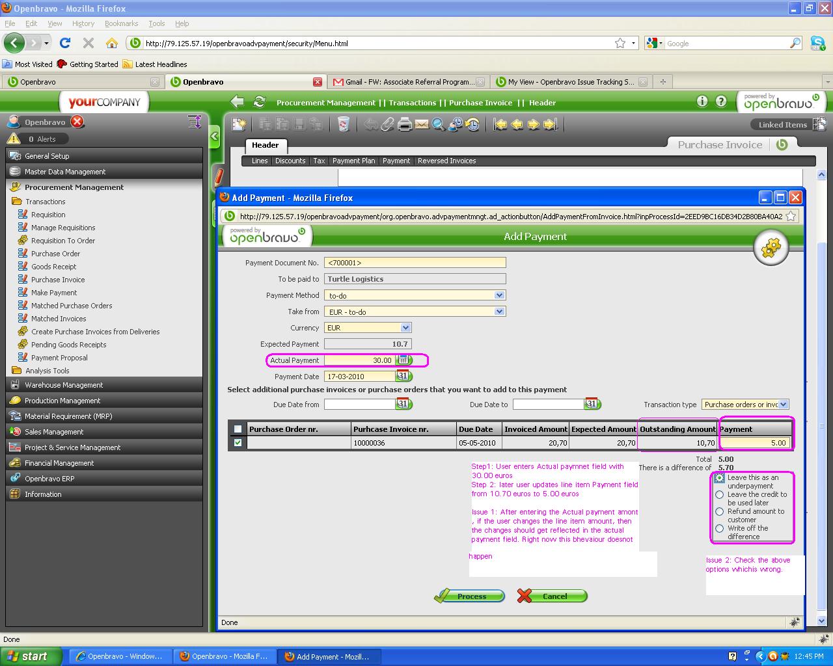This screenshot has height=666, width=833.
Task: Click the Payment amount field showing 5.00
Action: (755, 443)
